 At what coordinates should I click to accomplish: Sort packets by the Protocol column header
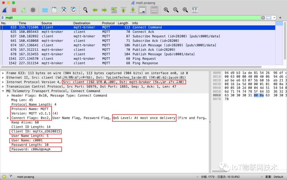pyautogui.click(x=108, y=23)
